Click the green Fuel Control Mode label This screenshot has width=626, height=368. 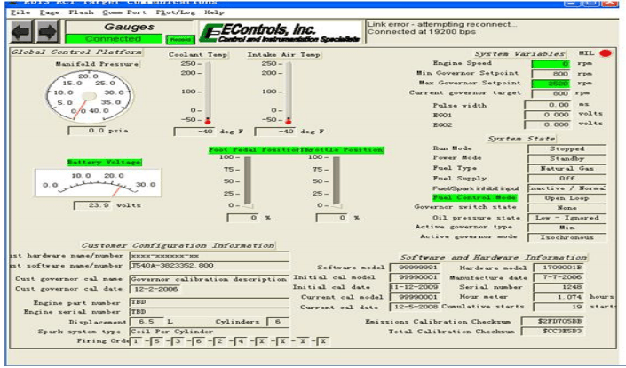475,198
